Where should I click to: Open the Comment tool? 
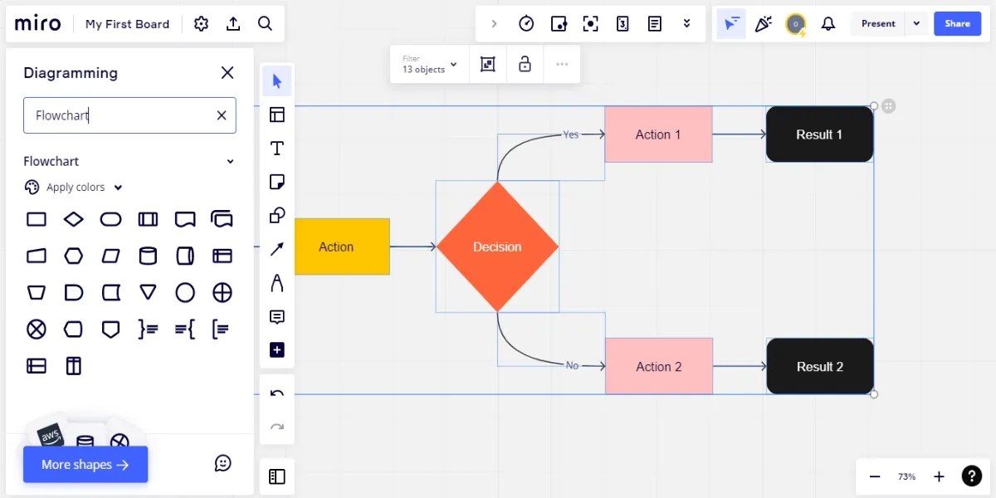tap(276, 316)
